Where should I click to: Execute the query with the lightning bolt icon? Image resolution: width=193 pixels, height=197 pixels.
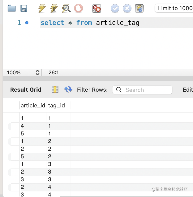click(x=42, y=8)
